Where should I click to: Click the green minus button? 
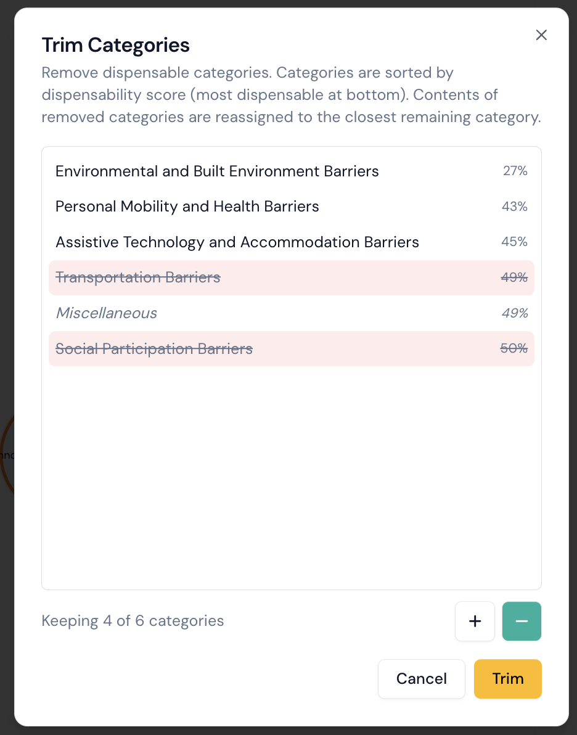522,621
